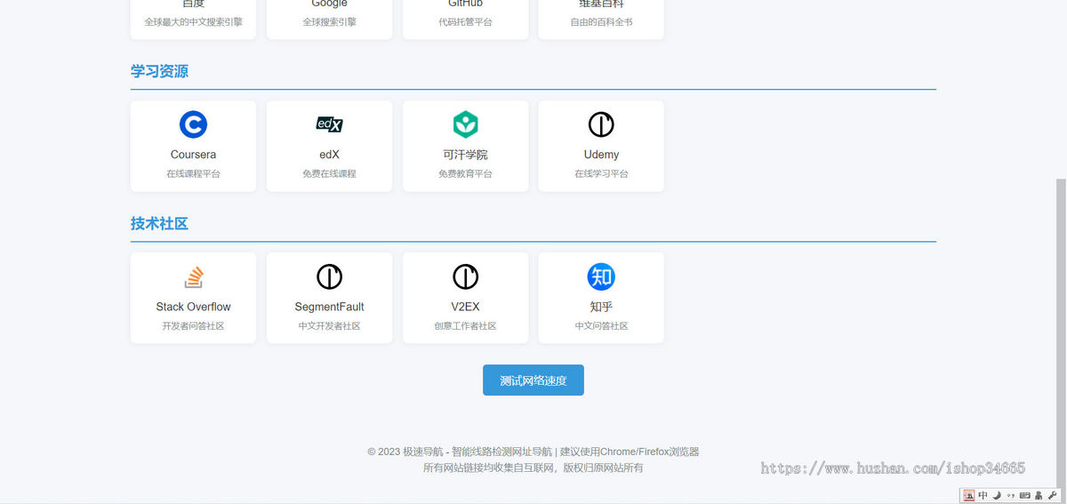Click the 学习资源 section heading

[x=159, y=71]
